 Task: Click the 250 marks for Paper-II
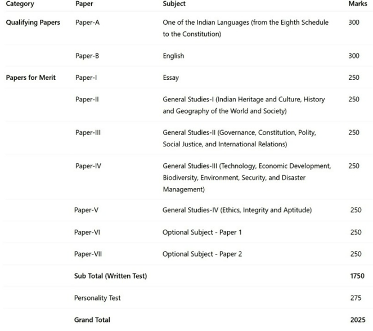pyautogui.click(x=354, y=99)
